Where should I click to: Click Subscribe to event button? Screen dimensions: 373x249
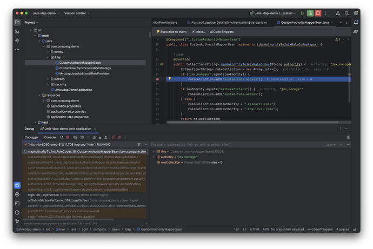171,32
